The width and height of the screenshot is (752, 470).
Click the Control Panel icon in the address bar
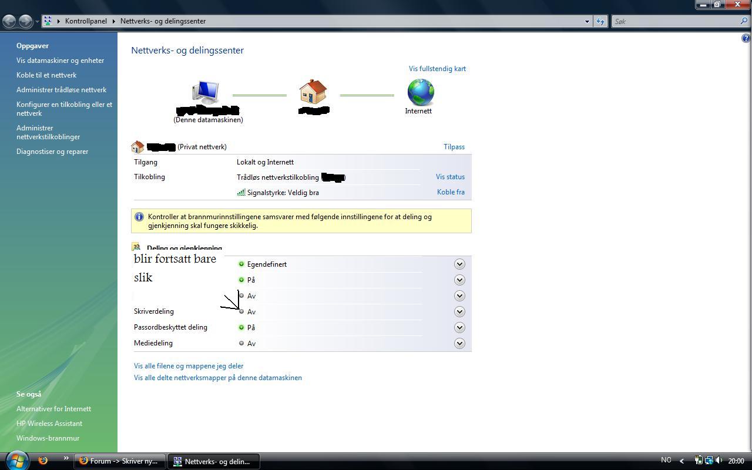pos(48,21)
